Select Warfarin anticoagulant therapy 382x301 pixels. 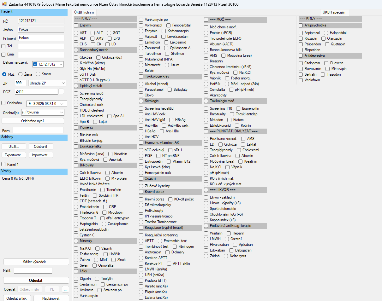click(206, 233)
